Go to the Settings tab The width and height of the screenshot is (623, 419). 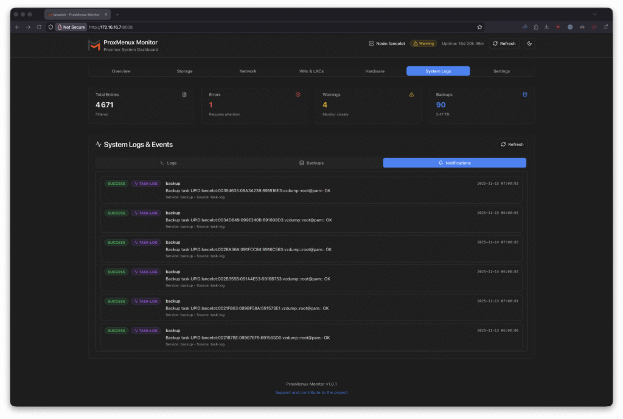[x=501, y=71]
